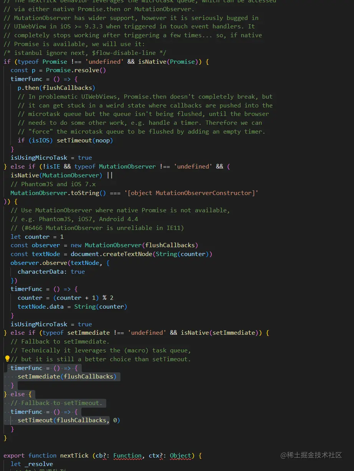The width and height of the screenshot is (354, 471).
Task: Click the 'setImmediate(flushCallbacks)' line
Action: pyautogui.click(x=67, y=377)
